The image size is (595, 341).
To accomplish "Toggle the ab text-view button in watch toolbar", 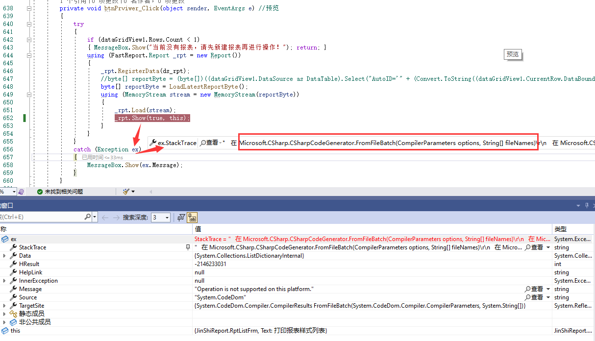I will 192,217.
